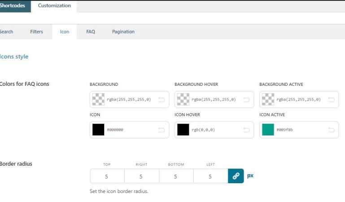Edit the Top border radius field
The width and height of the screenshot is (345, 202).
coord(107,176)
